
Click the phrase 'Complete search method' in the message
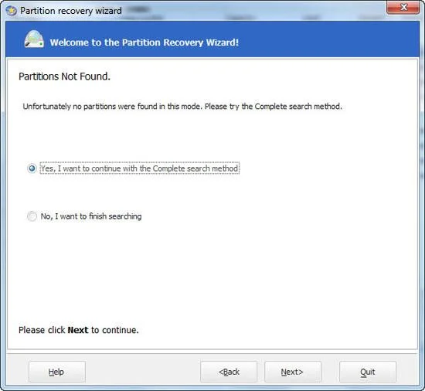click(x=297, y=107)
